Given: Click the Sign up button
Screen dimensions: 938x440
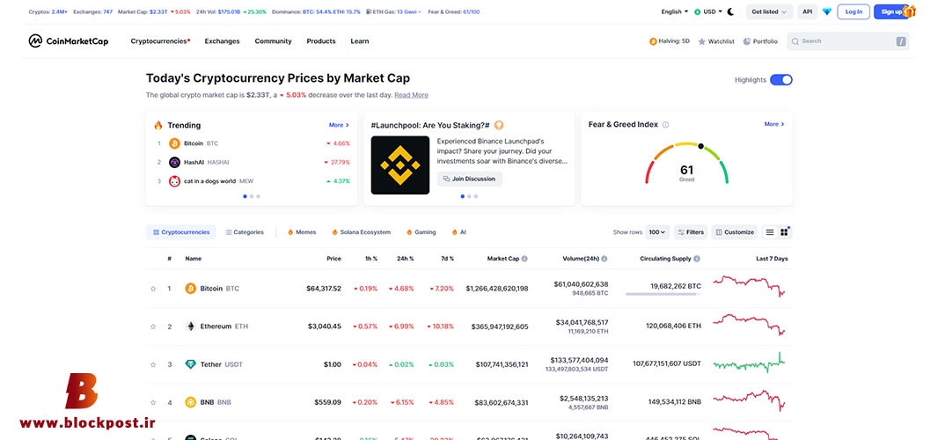Looking at the screenshot, I should click(x=891, y=11).
